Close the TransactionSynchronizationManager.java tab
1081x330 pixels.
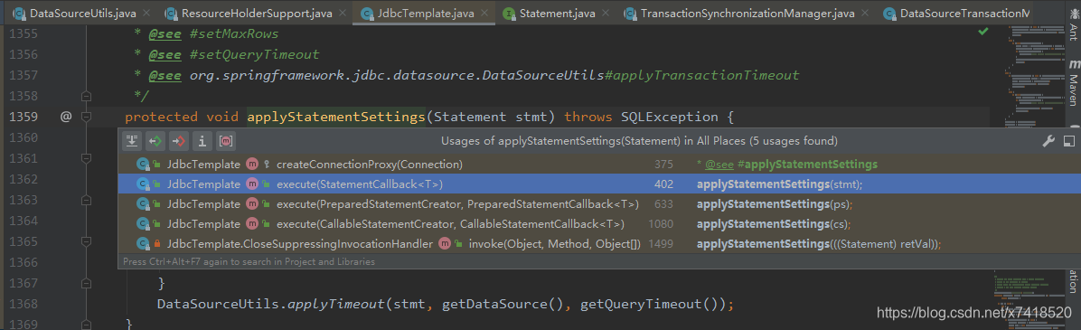pyautogui.click(x=864, y=13)
